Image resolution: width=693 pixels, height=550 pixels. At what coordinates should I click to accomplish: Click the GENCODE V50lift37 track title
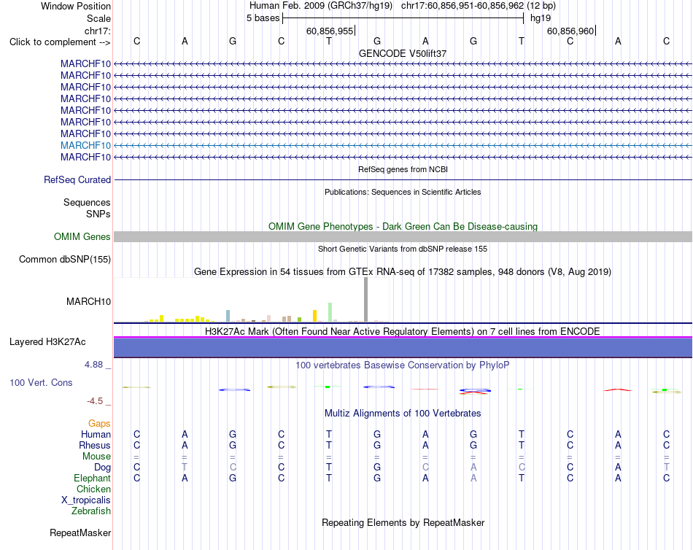pyautogui.click(x=403, y=53)
